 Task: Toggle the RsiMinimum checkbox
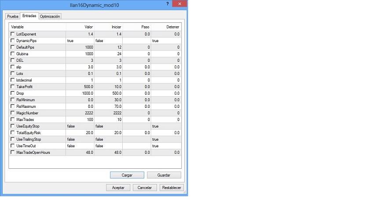(x=12, y=100)
